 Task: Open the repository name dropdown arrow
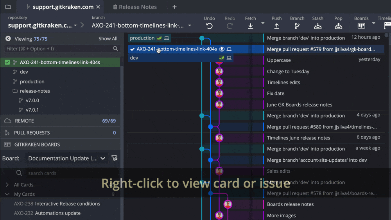pos(75,25)
